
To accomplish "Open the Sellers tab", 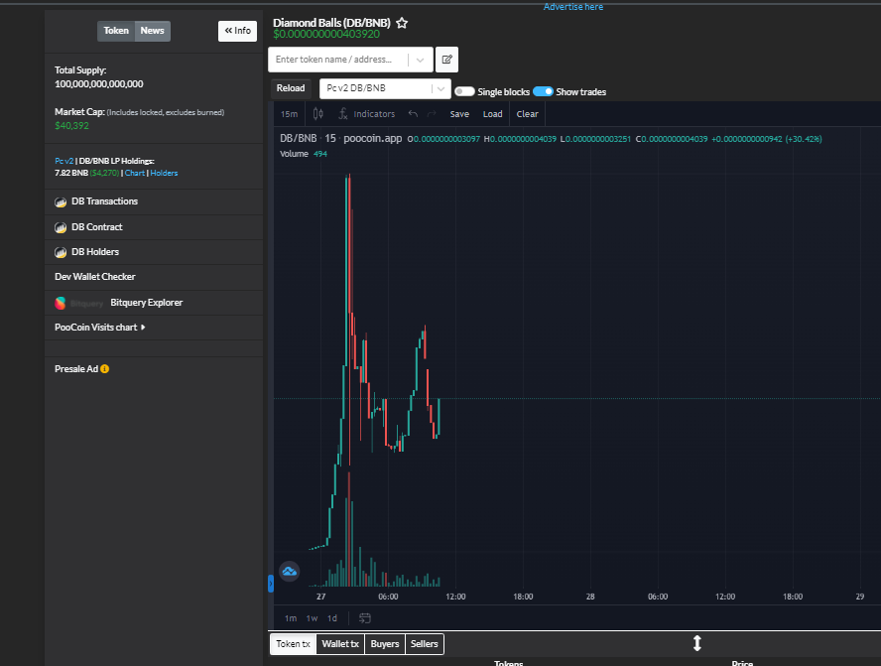I will click(x=425, y=644).
